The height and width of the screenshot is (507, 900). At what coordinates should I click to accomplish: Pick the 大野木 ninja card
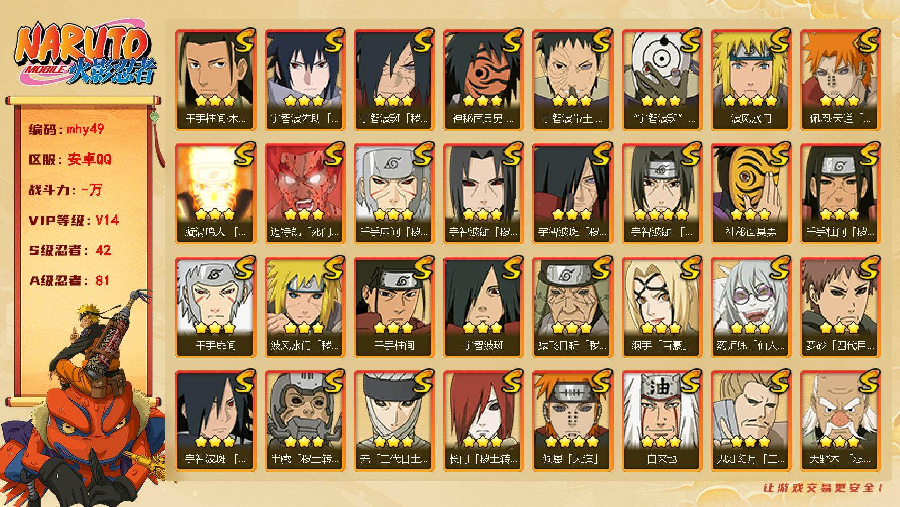click(840, 420)
